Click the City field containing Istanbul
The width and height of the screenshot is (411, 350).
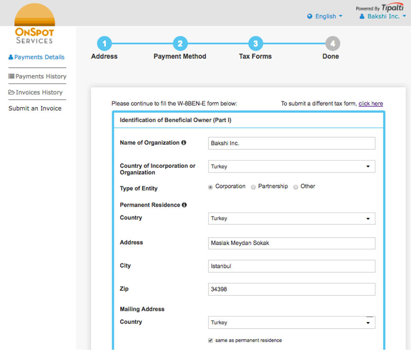coord(292,266)
